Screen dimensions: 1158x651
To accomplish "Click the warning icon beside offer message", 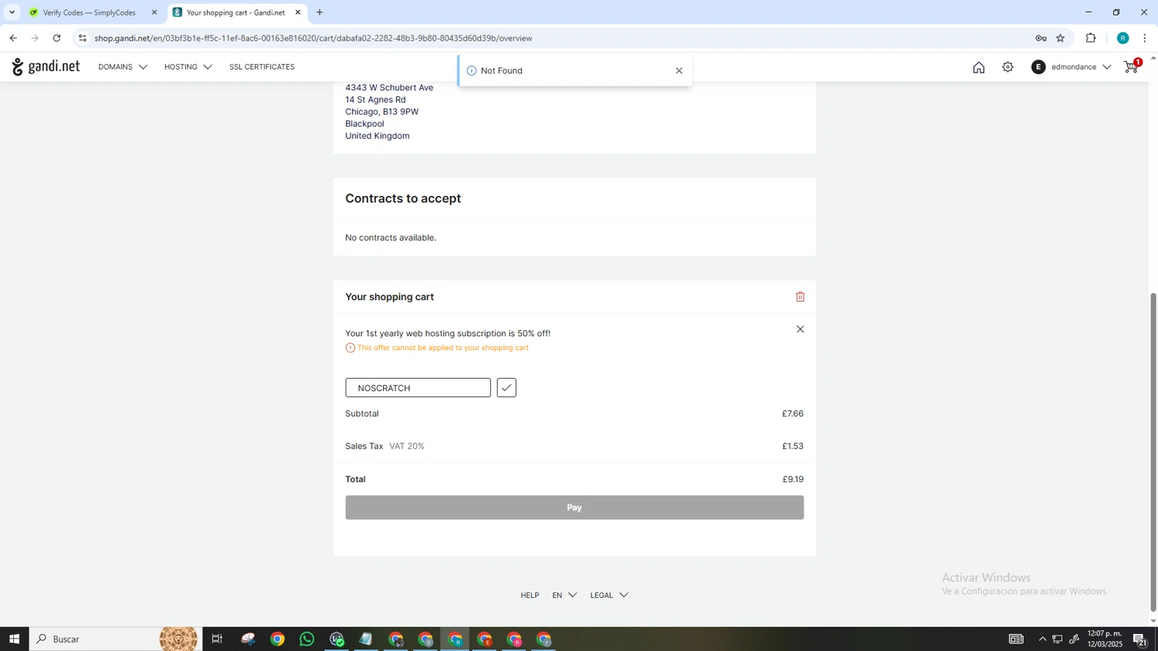I will tap(350, 348).
